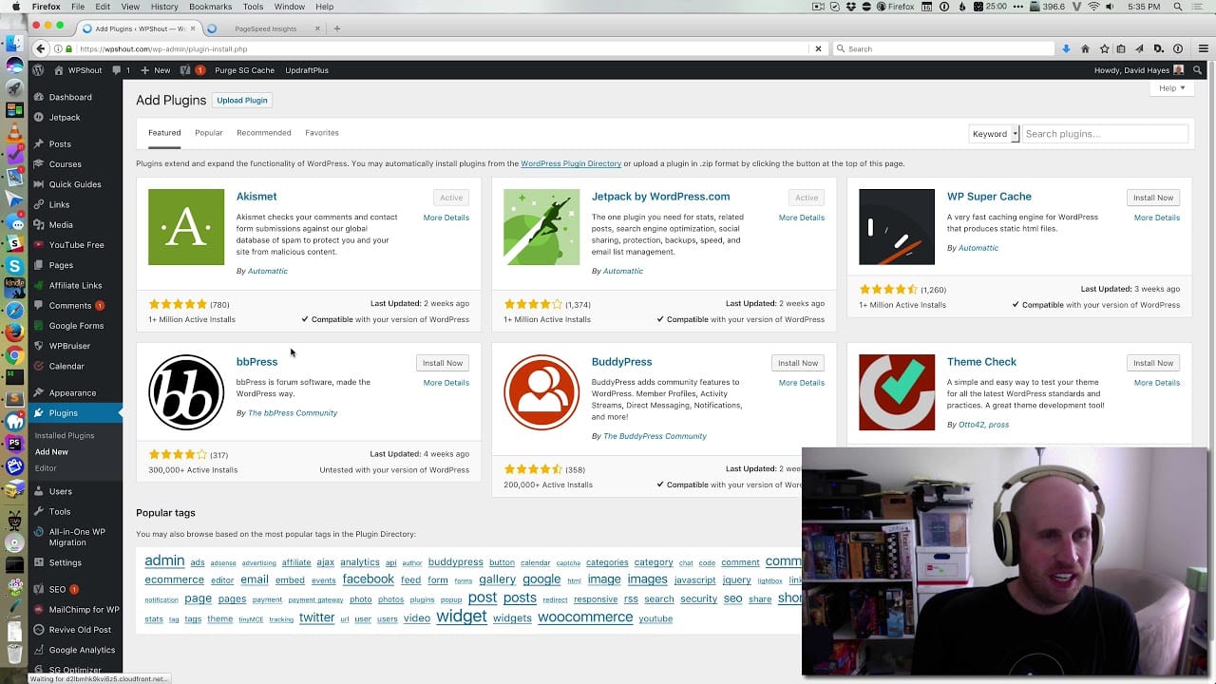The width and height of the screenshot is (1216, 684).
Task: Open the Keyword search type dropdown
Action: coord(994,134)
